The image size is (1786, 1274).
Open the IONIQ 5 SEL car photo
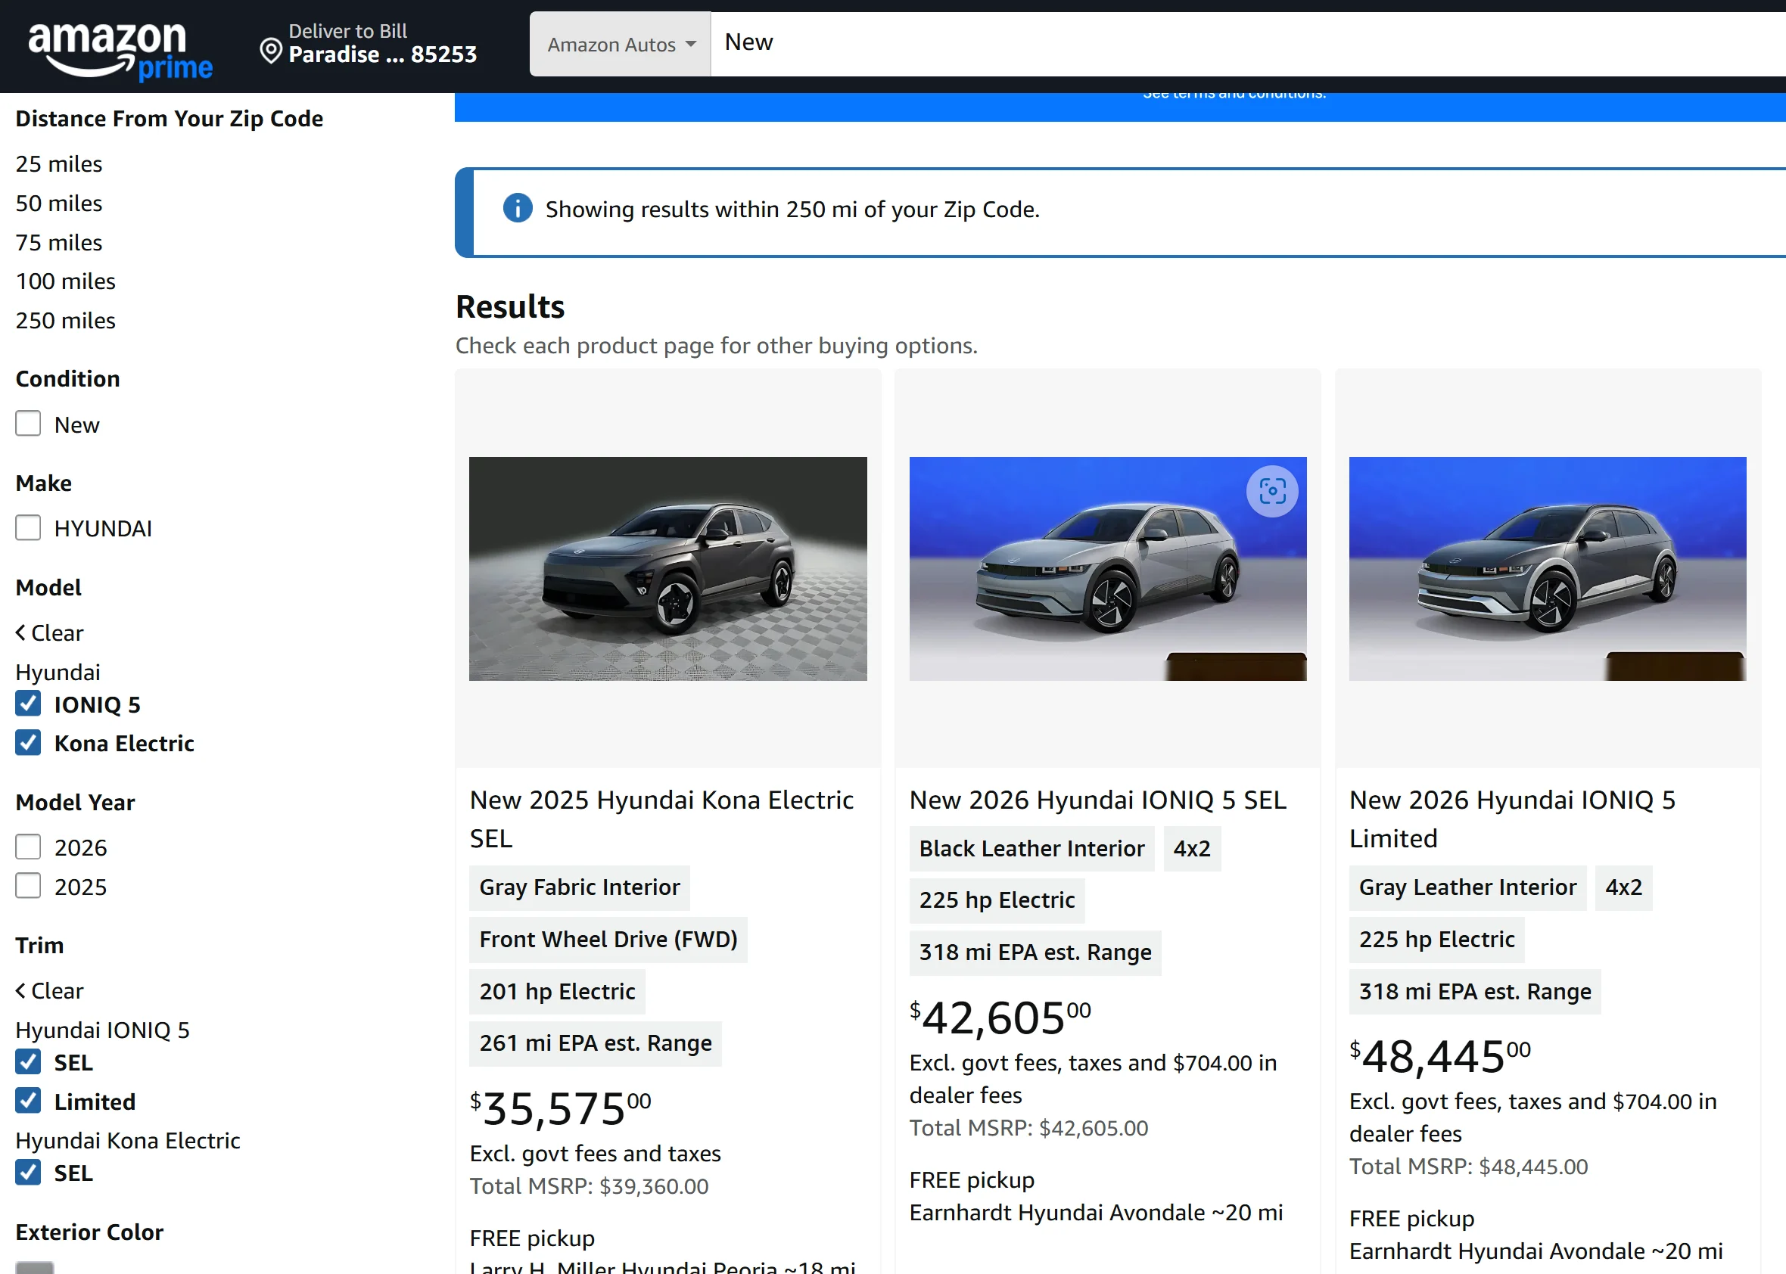click(x=1108, y=569)
